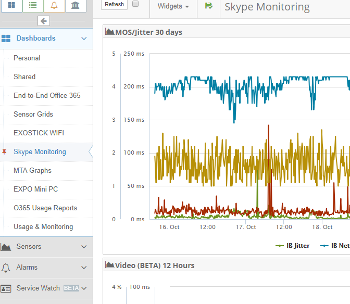Click the Video (BETA) 12 Hours widget title
Screen dimensions: 350x304
coord(155,265)
